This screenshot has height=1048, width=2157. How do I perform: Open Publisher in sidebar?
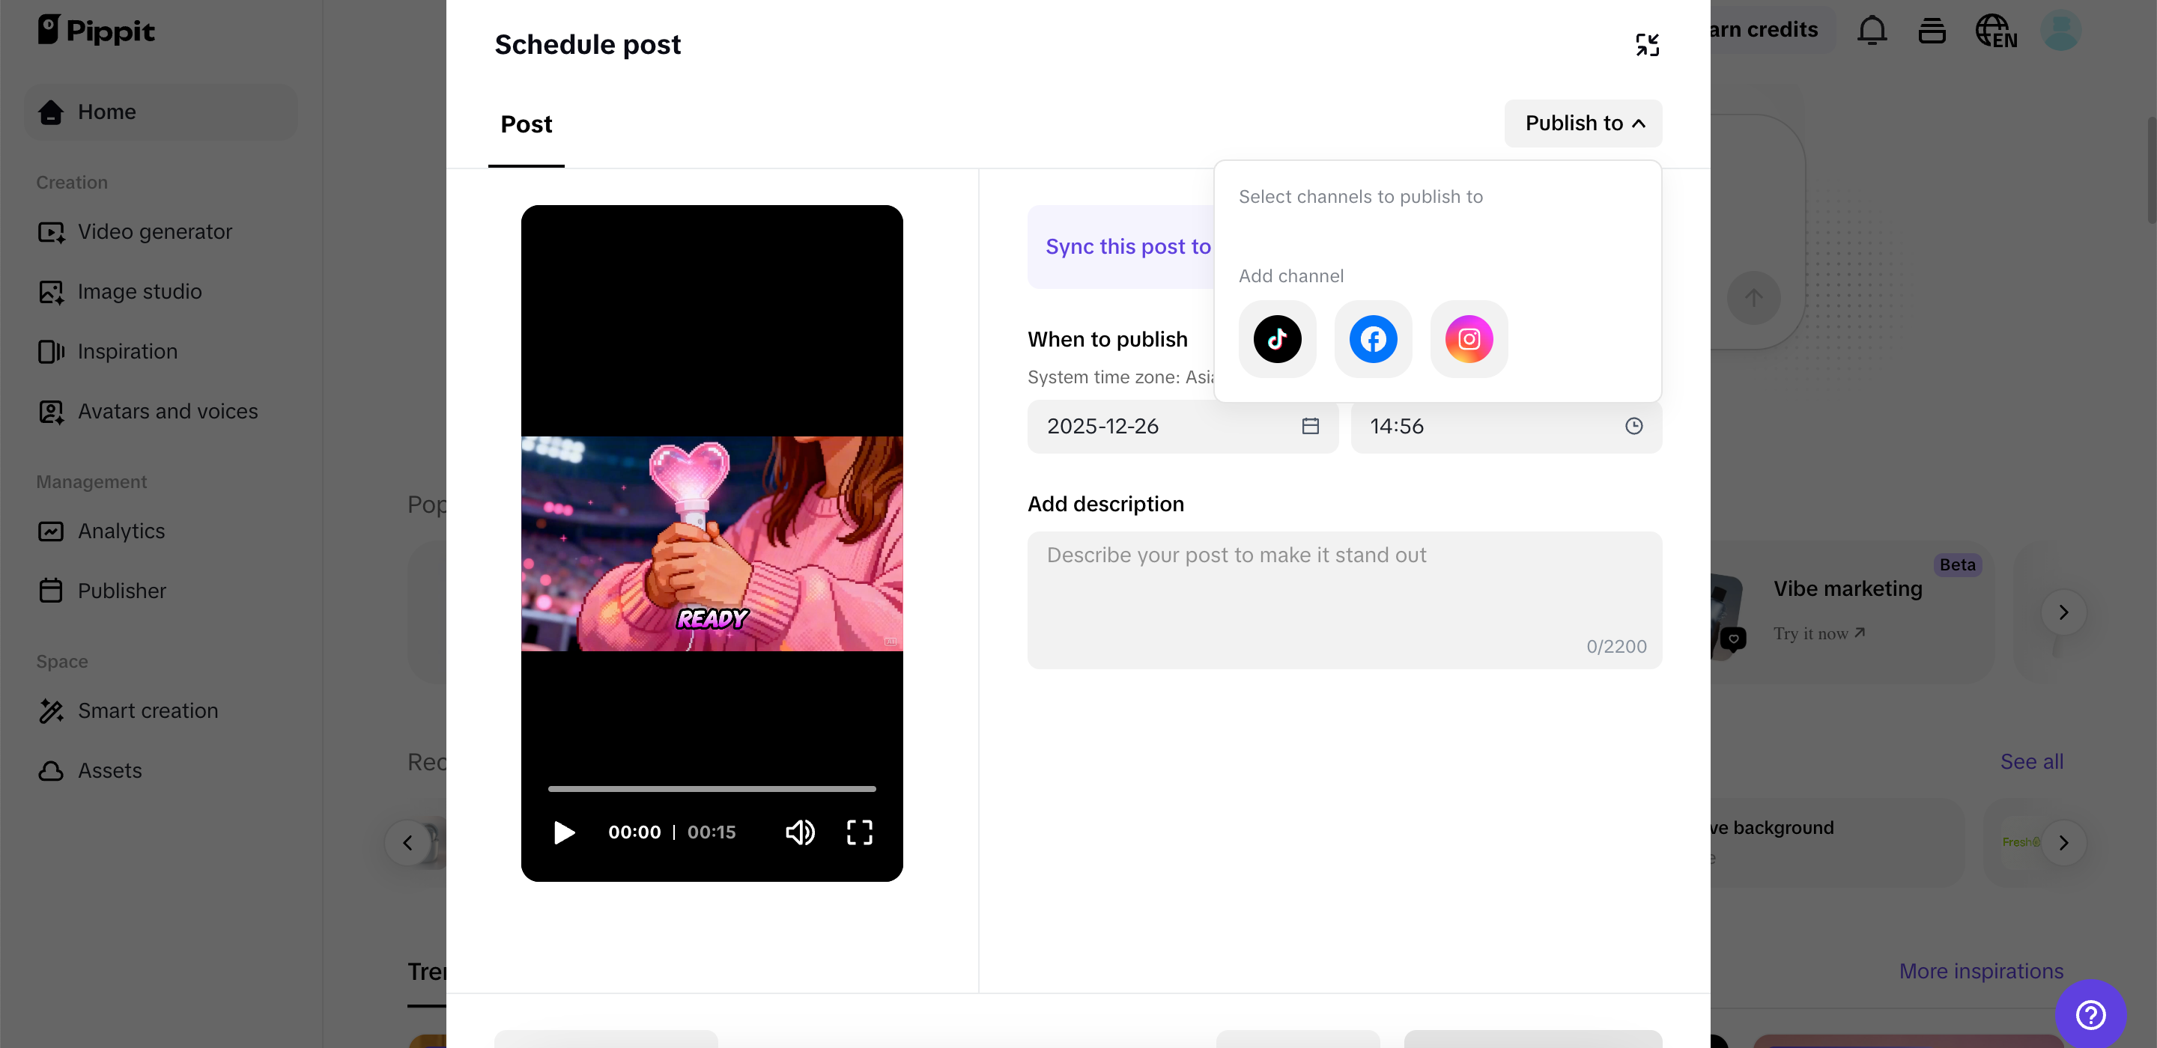click(121, 591)
